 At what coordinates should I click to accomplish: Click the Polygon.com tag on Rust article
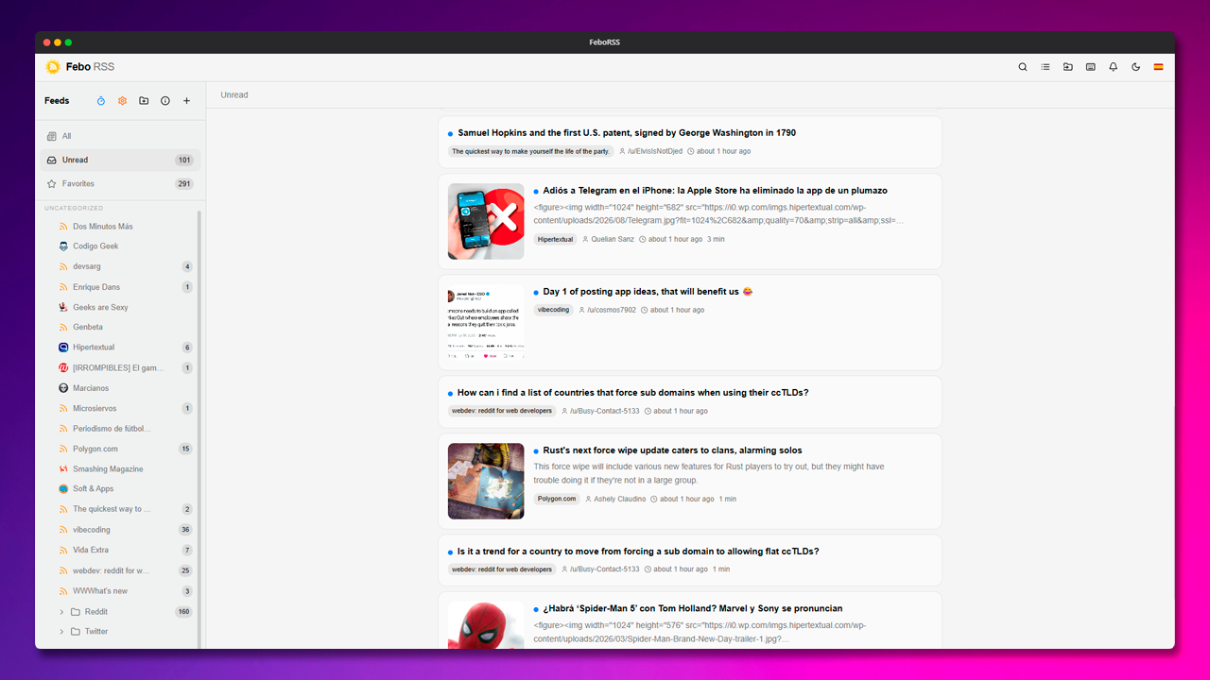[x=557, y=499]
